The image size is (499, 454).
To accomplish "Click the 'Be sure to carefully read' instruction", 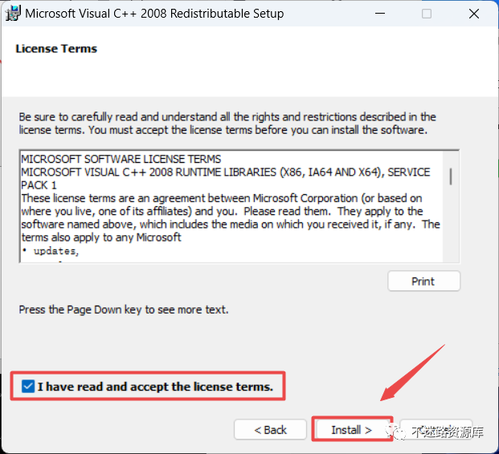I will pyautogui.click(x=227, y=124).
